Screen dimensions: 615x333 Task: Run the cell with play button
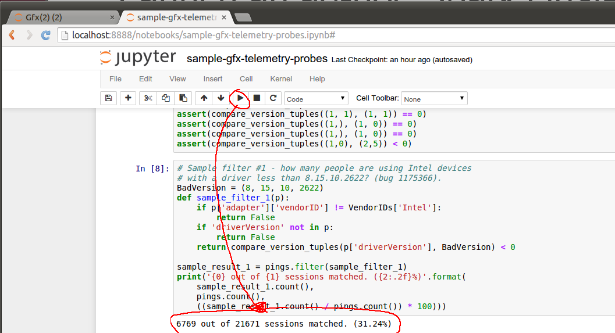tap(240, 98)
